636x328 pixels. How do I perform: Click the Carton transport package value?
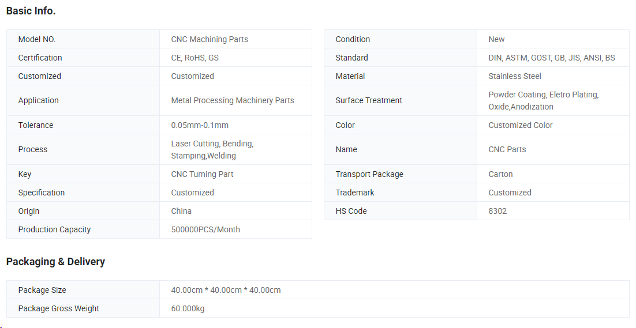pos(500,174)
